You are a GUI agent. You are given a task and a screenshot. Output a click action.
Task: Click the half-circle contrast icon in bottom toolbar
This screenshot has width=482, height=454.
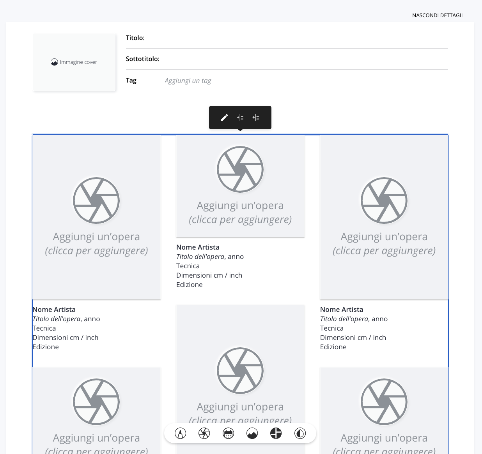(300, 433)
